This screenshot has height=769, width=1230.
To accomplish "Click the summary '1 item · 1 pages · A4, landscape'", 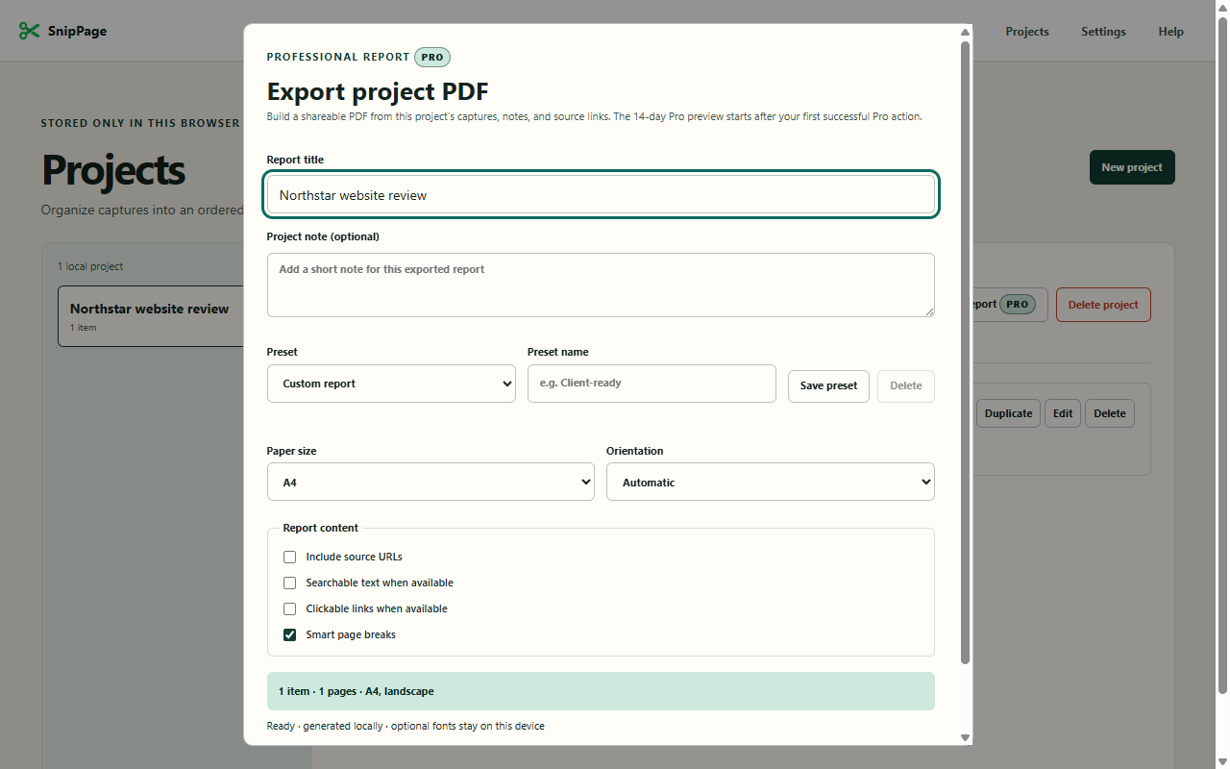I will click(601, 691).
